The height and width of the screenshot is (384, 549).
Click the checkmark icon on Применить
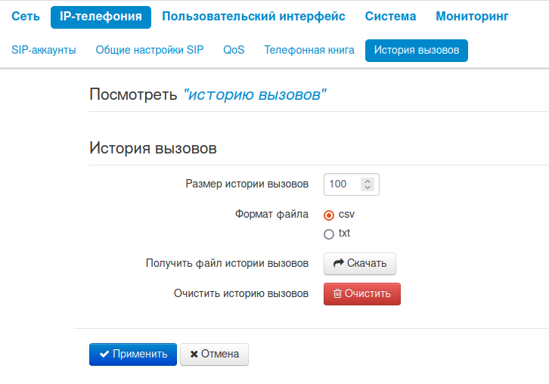[x=104, y=354]
